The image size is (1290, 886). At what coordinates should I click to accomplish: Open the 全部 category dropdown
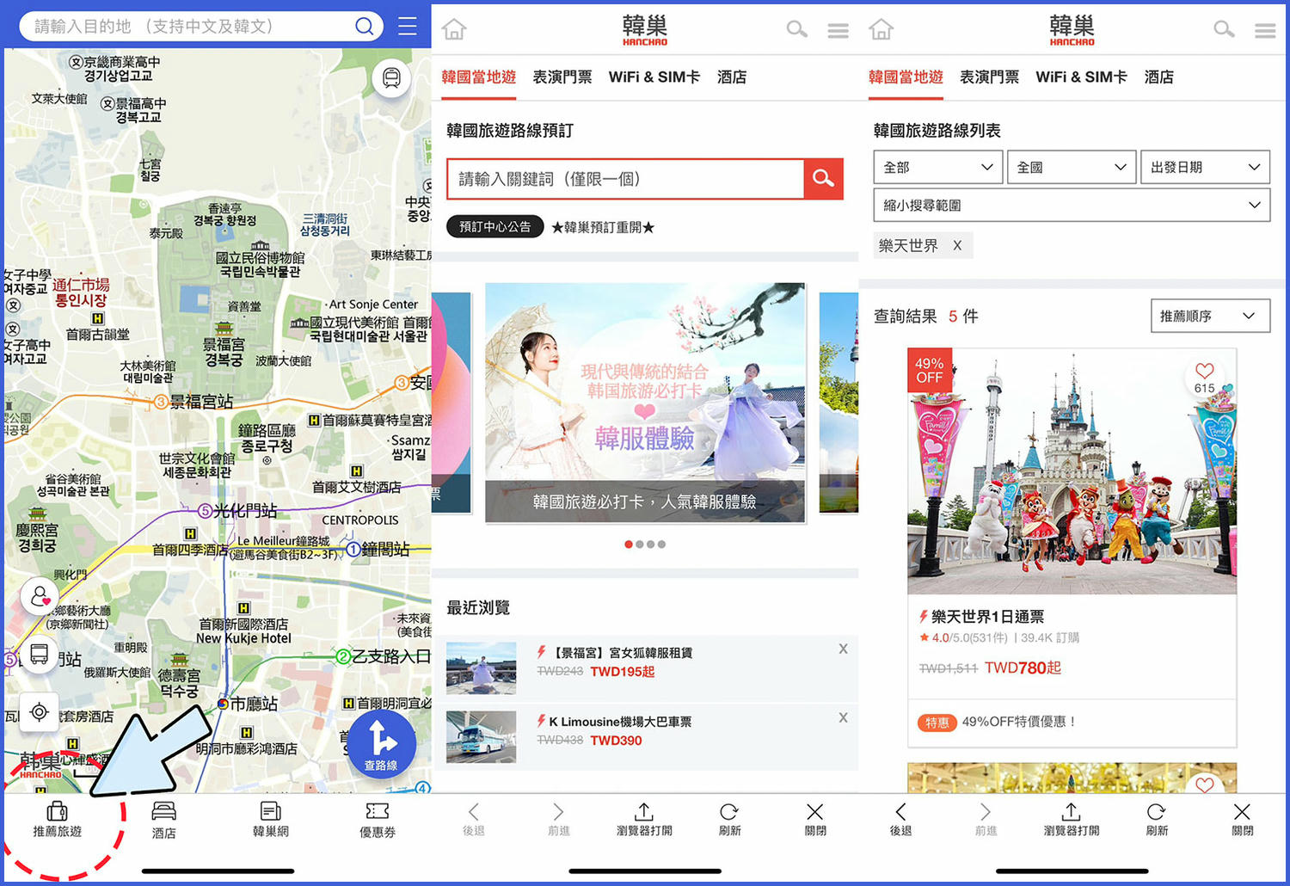click(937, 167)
